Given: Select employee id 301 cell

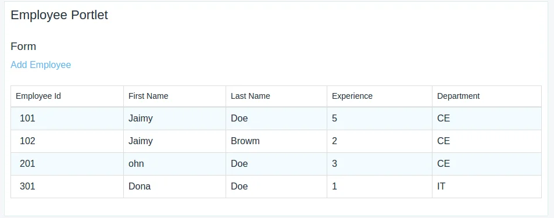Looking at the screenshot, I should [x=67, y=187].
